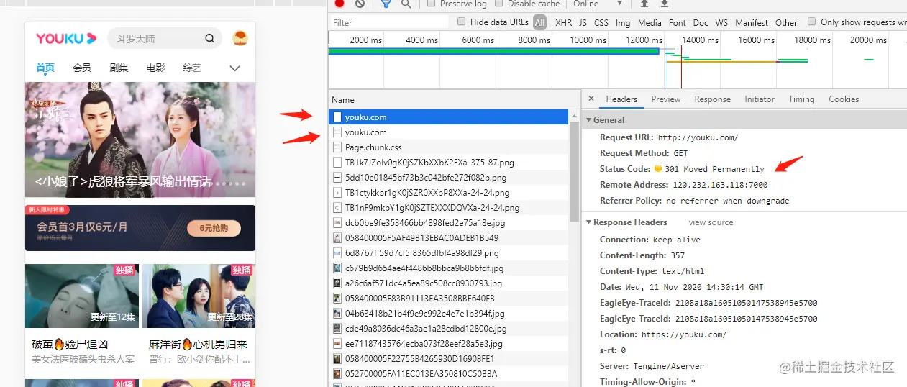Clear the network log
The height and width of the screenshot is (387, 907).
coord(360,4)
